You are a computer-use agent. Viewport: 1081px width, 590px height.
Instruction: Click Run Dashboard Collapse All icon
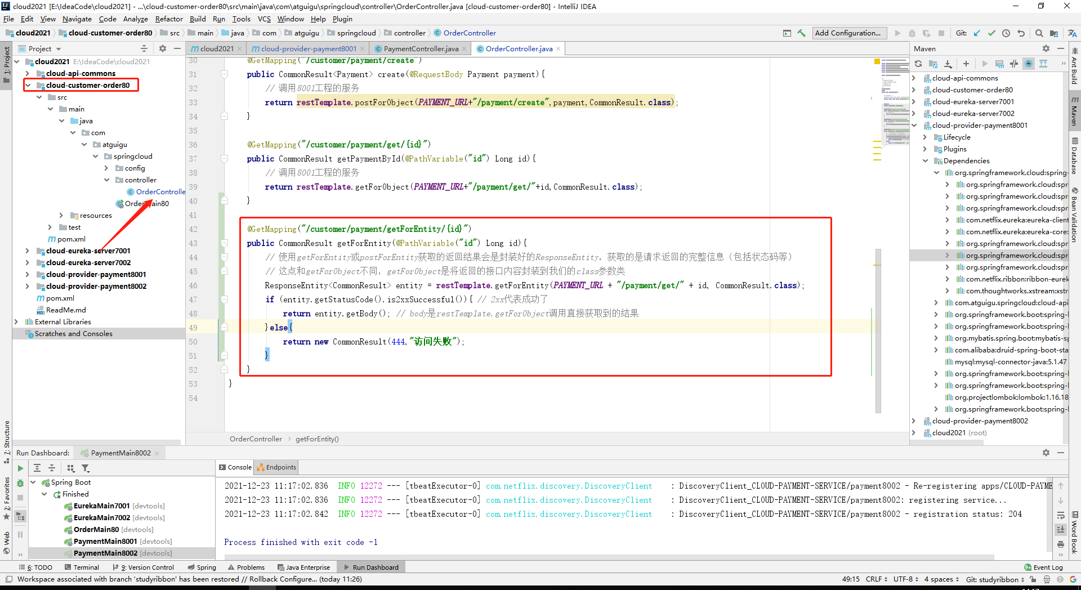(52, 468)
